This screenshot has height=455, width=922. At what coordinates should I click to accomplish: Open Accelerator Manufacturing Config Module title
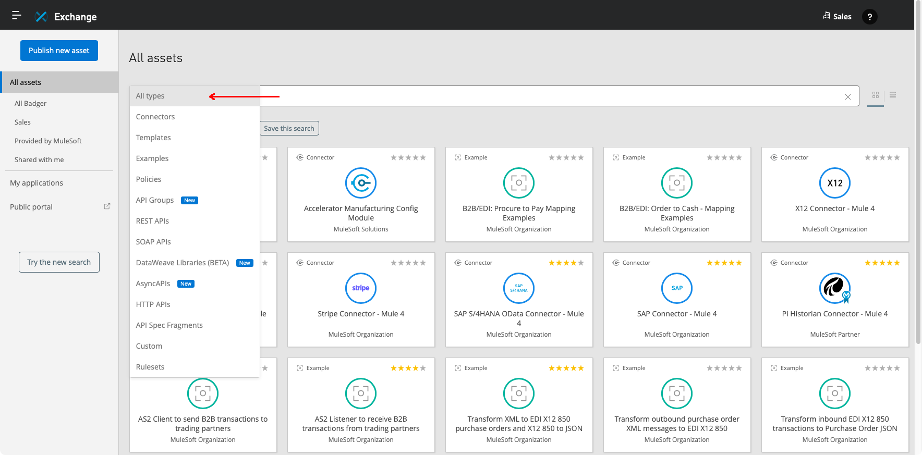click(361, 213)
